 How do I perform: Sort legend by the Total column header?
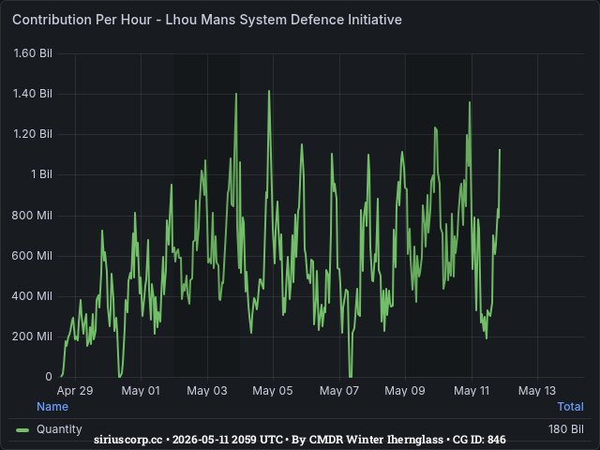pyautogui.click(x=571, y=406)
